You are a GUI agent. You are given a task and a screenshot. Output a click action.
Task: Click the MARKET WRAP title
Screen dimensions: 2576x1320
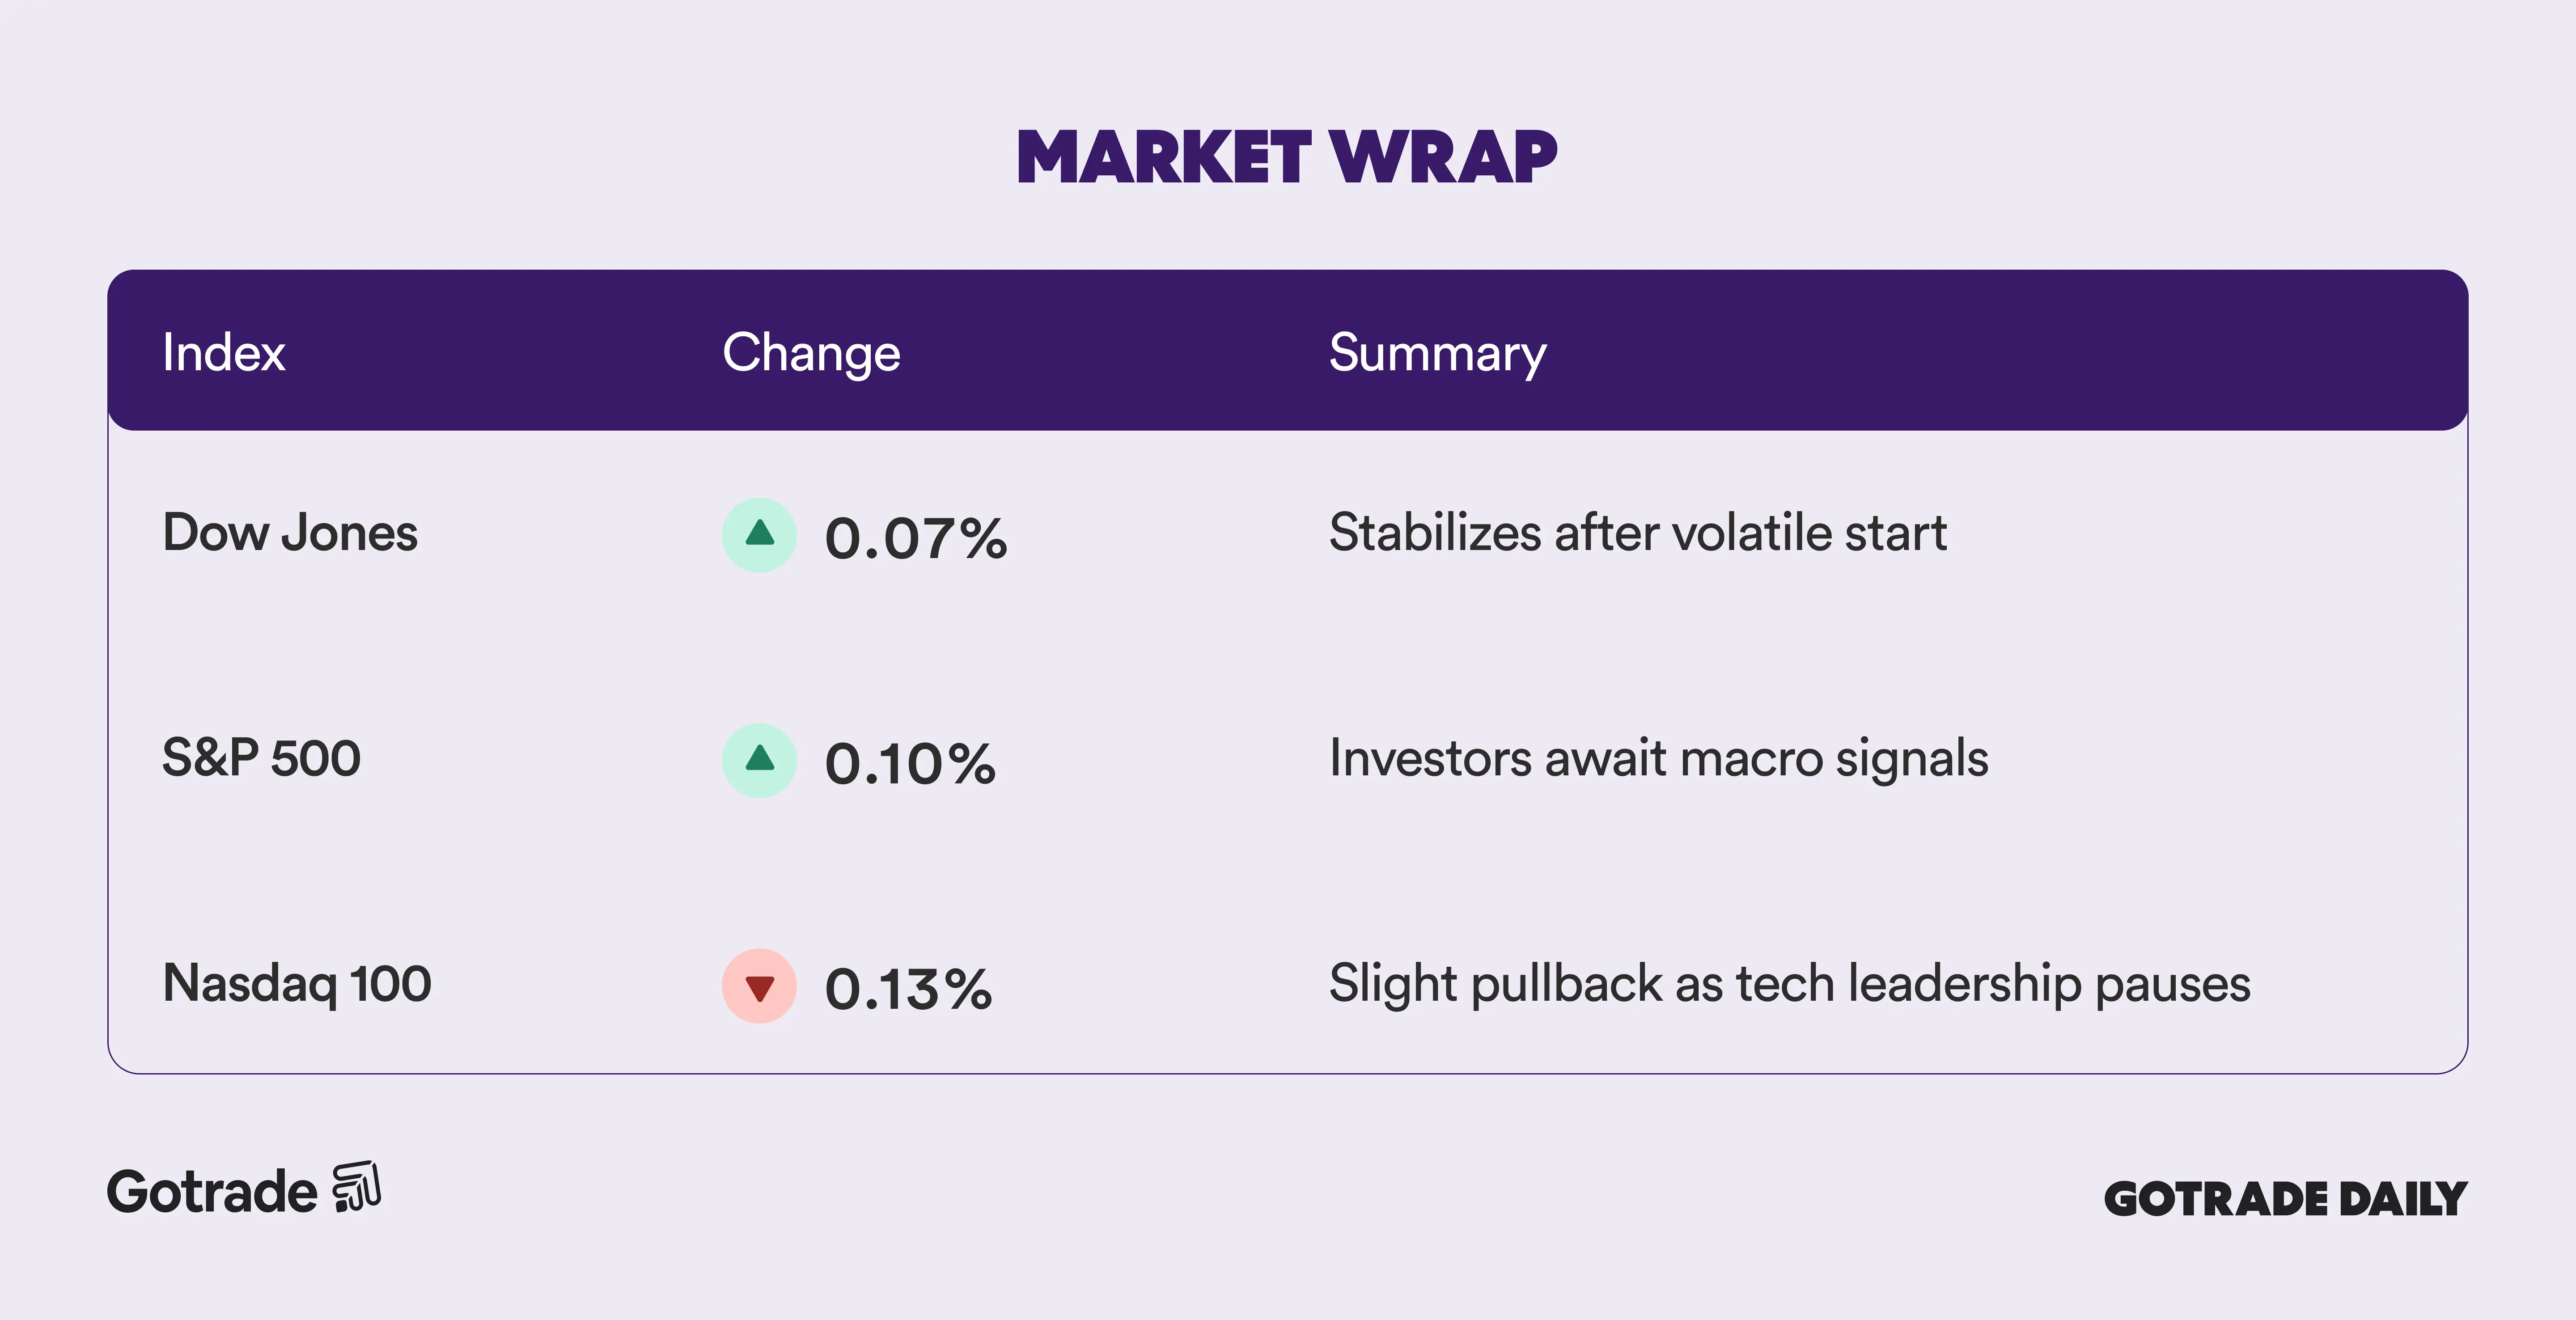pyautogui.click(x=1287, y=158)
